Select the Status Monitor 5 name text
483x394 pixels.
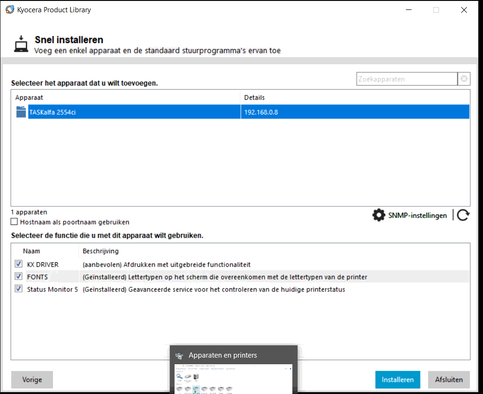click(53, 290)
